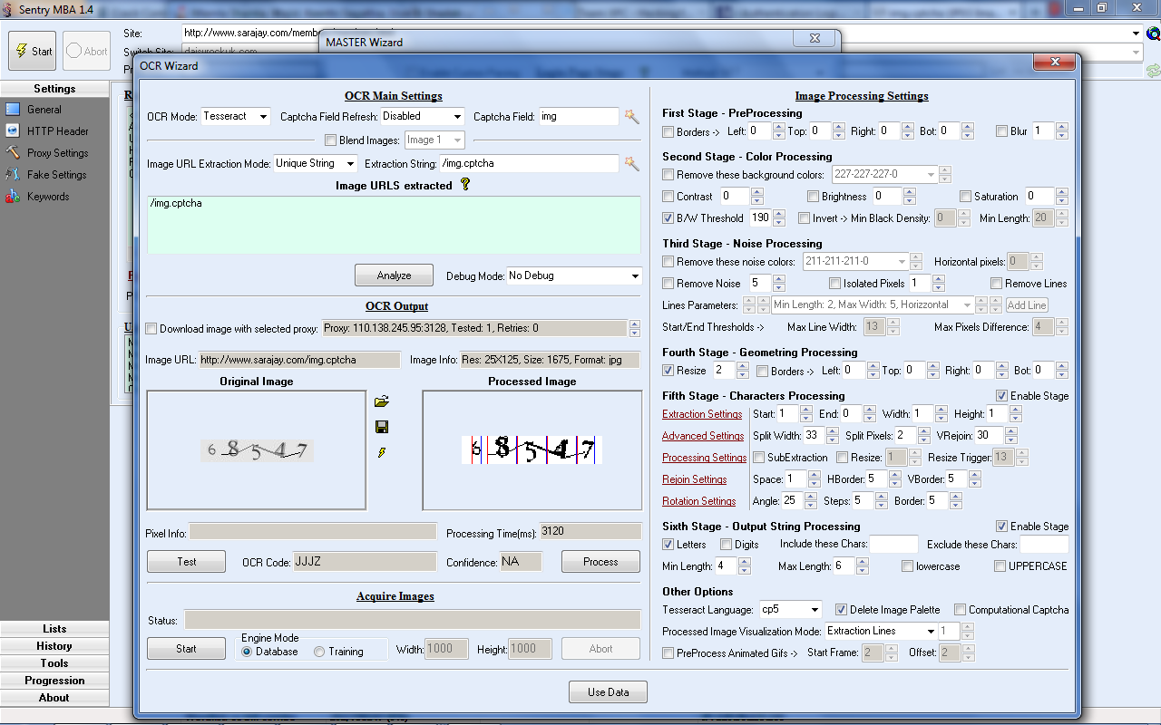Open the Extraction Settings link
The width and height of the screenshot is (1161, 725).
pyautogui.click(x=702, y=414)
